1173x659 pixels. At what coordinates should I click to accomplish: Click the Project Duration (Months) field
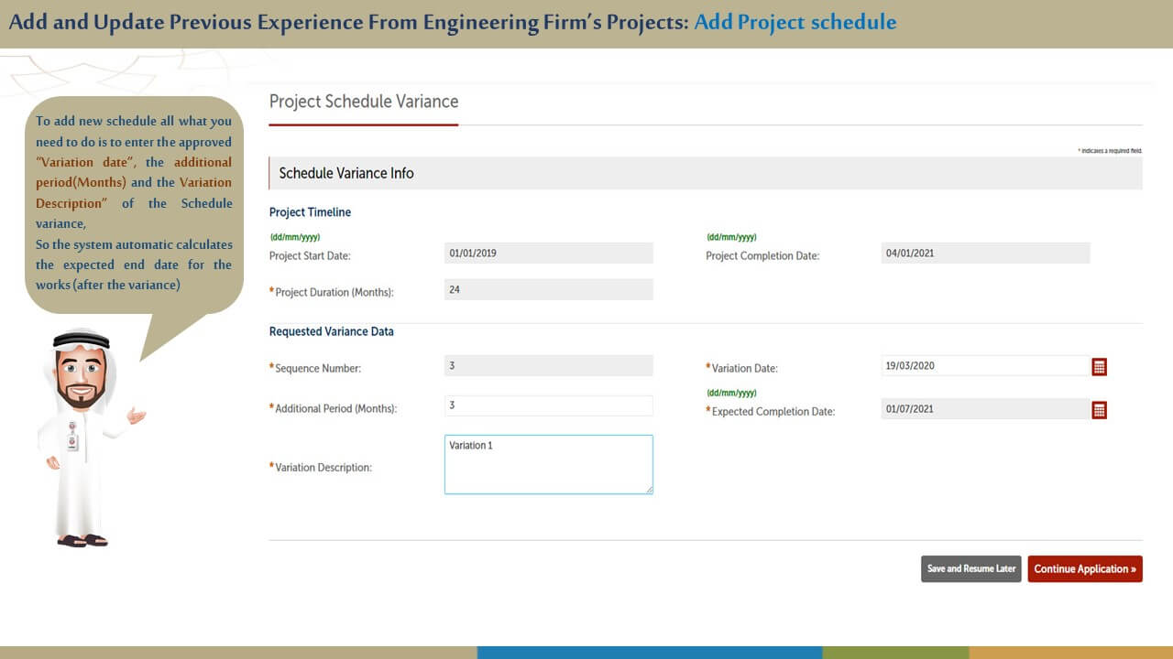pyautogui.click(x=548, y=290)
